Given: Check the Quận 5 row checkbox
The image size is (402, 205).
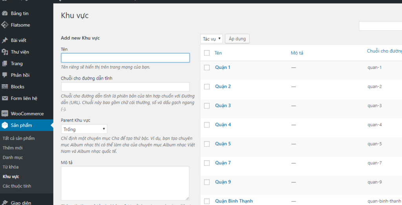Looking at the screenshot, I should point(206,144).
